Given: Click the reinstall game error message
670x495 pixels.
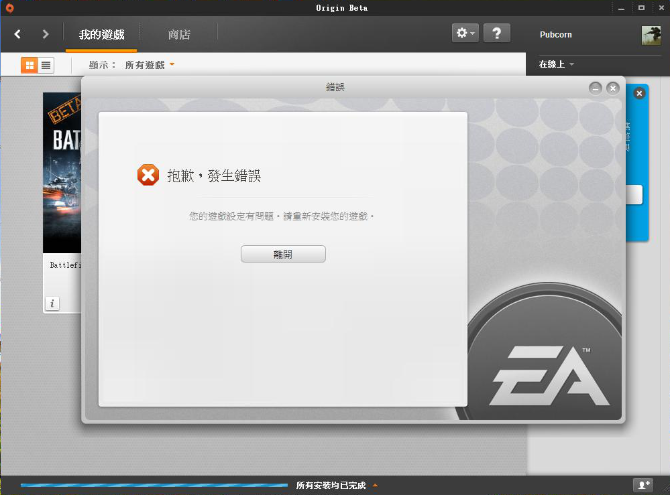Looking at the screenshot, I should click(282, 216).
